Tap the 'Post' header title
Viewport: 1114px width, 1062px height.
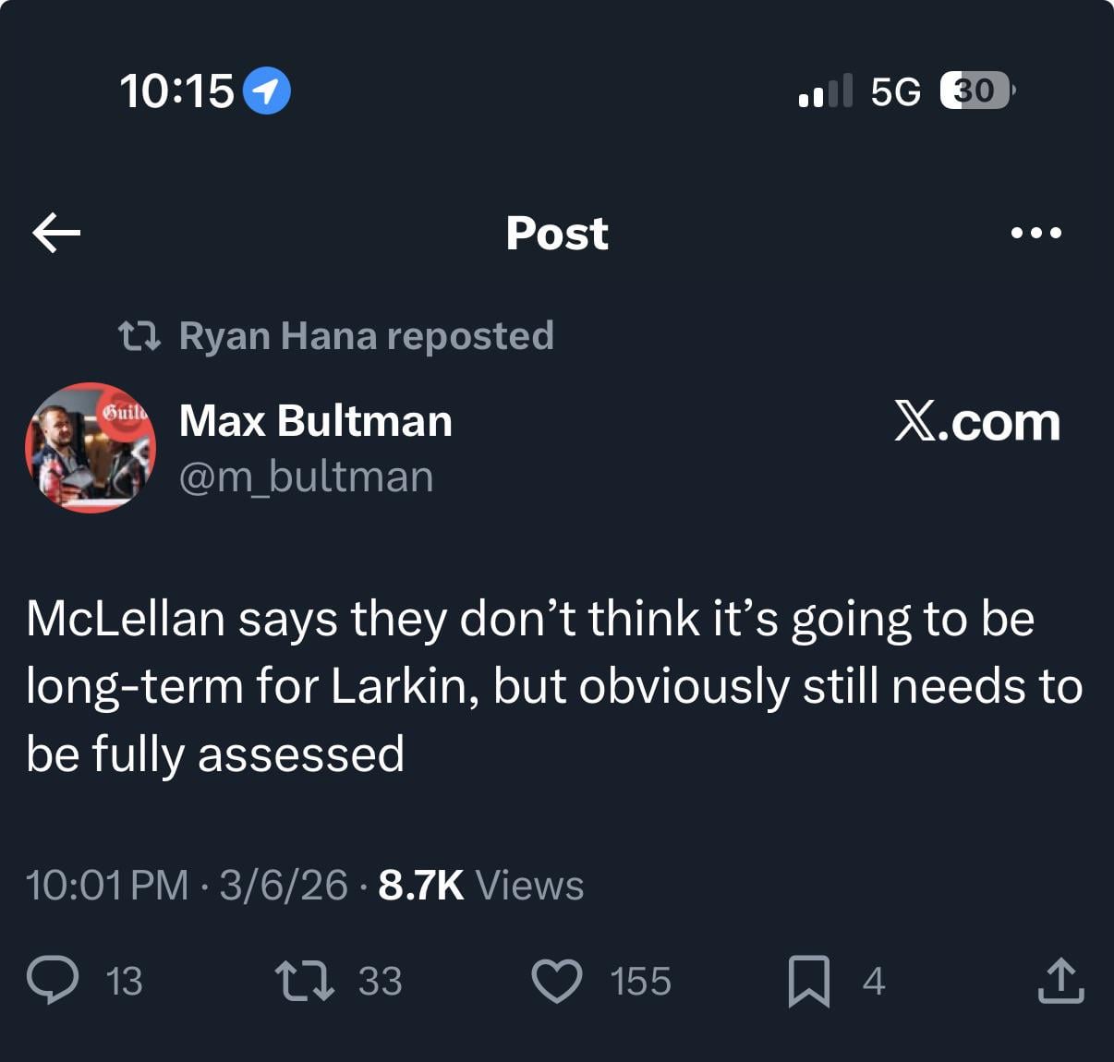(x=557, y=233)
